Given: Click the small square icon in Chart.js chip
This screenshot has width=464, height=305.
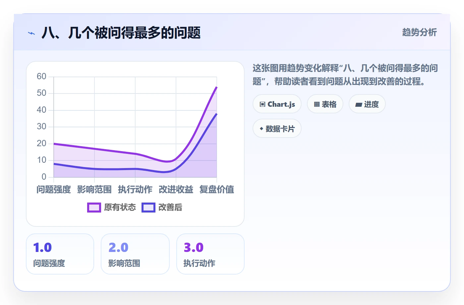Looking at the screenshot, I should point(262,104).
